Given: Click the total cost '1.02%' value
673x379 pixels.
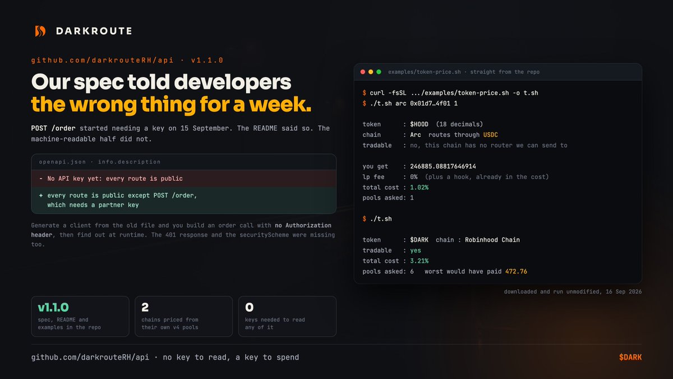Looking at the screenshot, I should click(420, 187).
